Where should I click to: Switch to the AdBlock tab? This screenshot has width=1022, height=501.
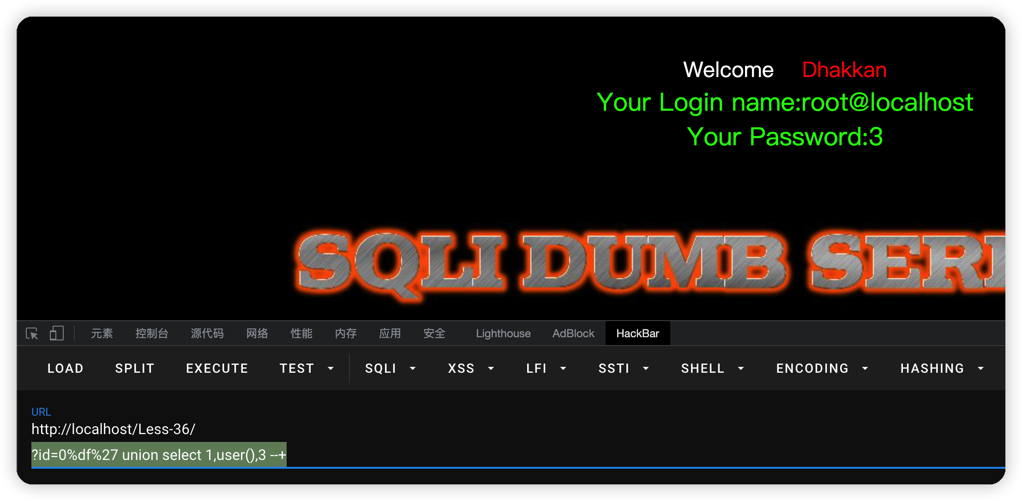pos(573,333)
